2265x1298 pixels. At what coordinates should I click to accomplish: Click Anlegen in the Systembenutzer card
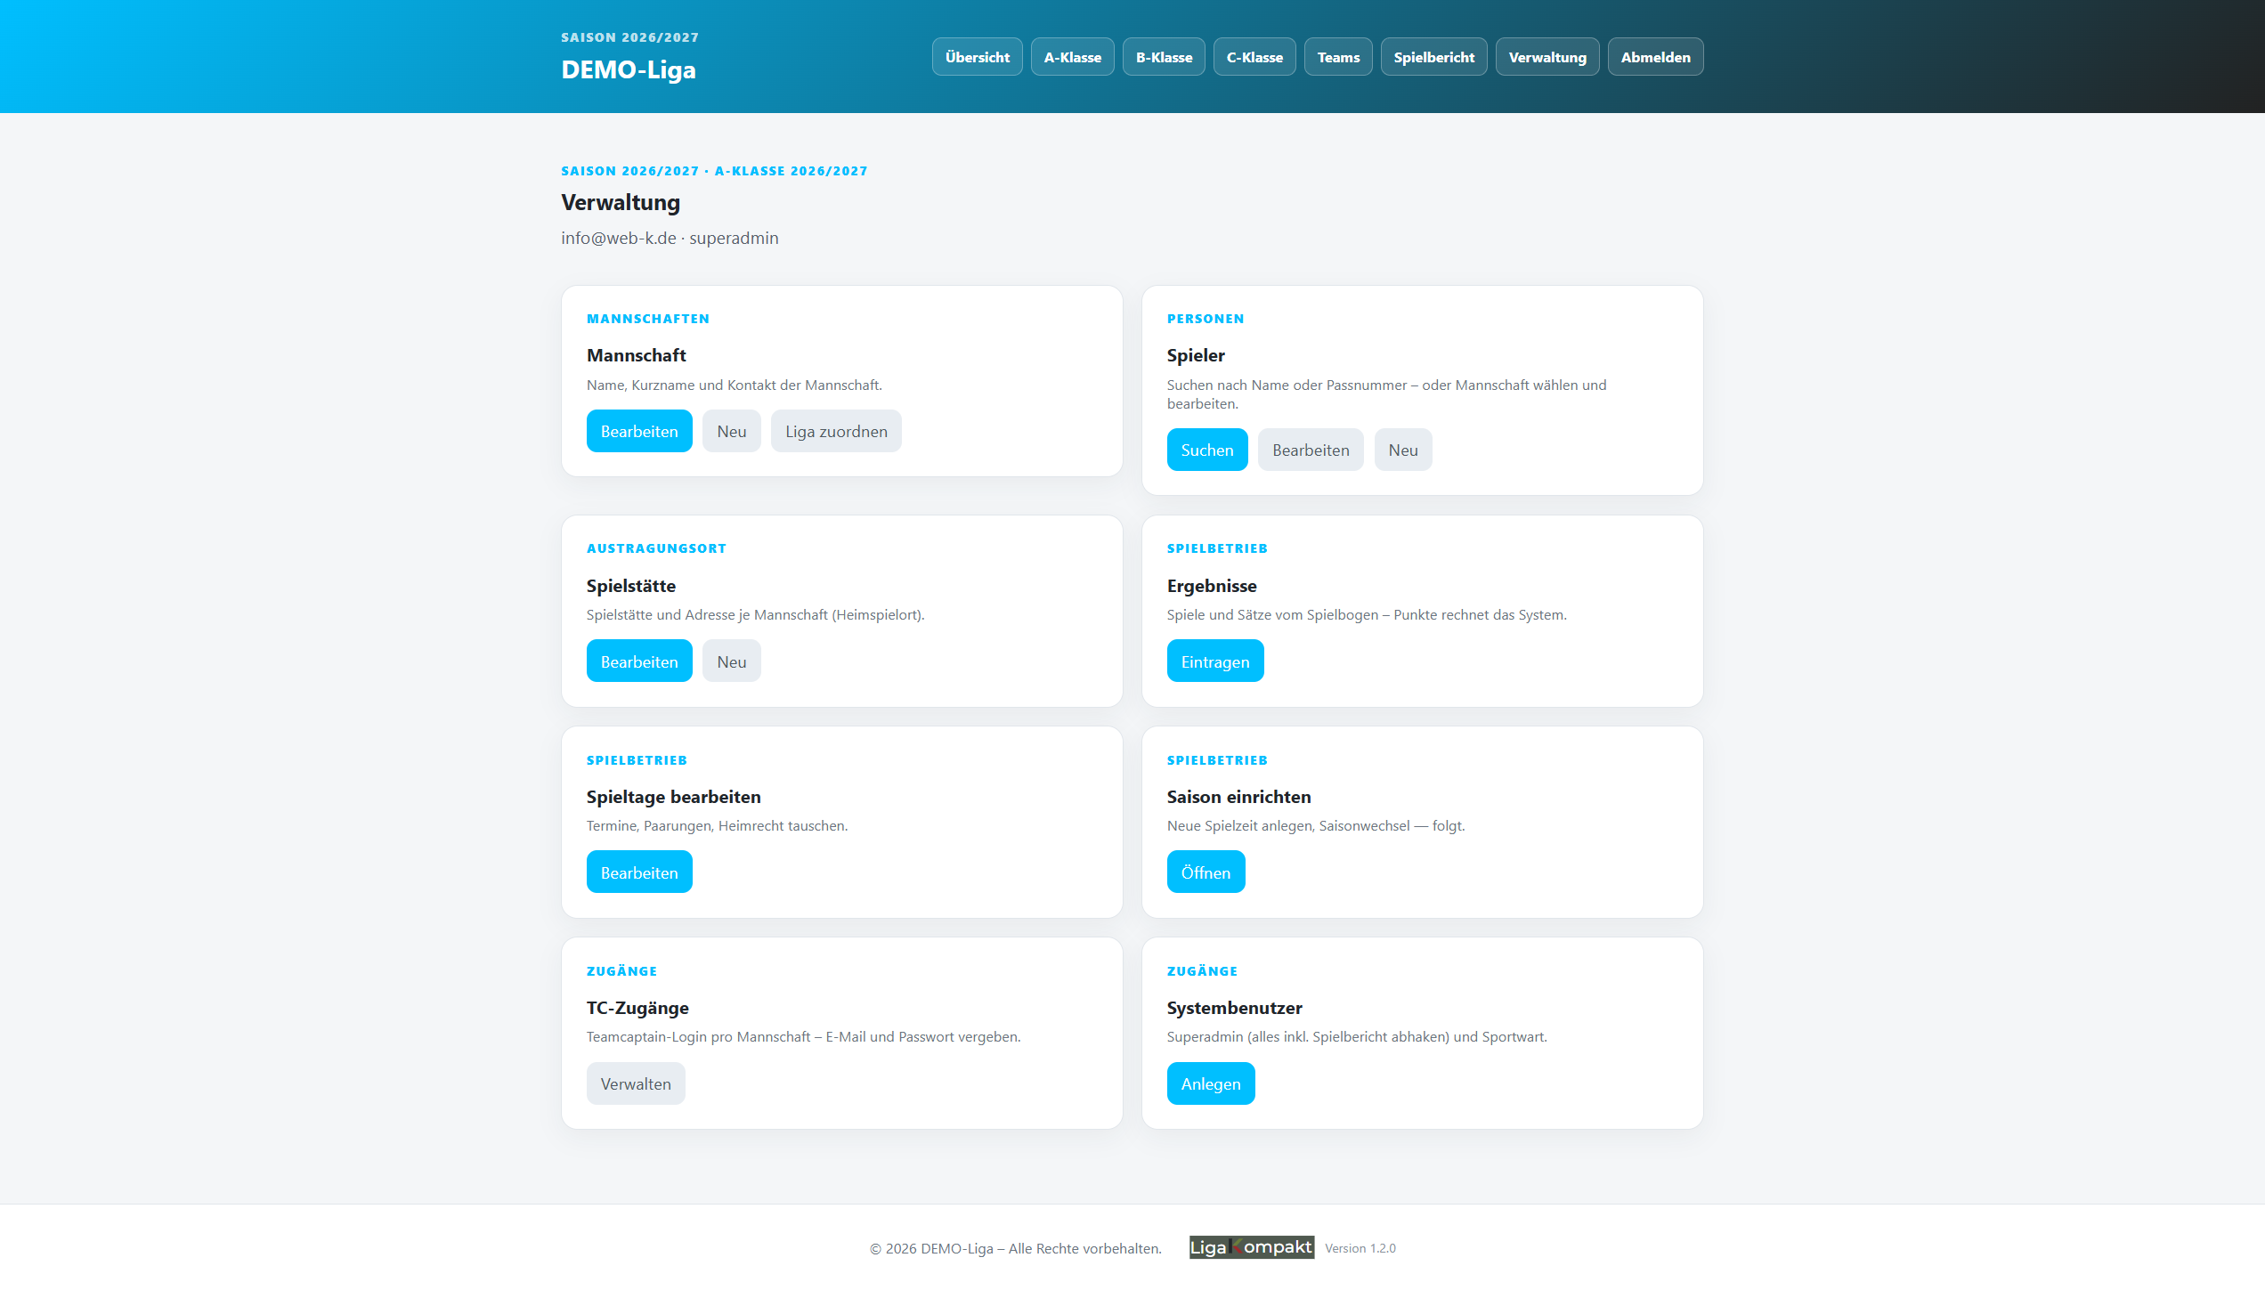1211,1084
